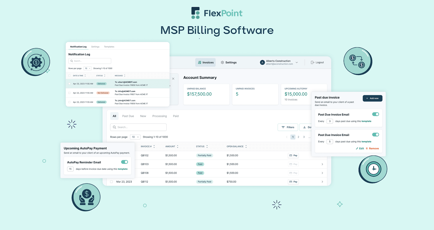Click the $15,000.00 upcoming autopay value
The height and width of the screenshot is (230, 434).
pyautogui.click(x=296, y=94)
